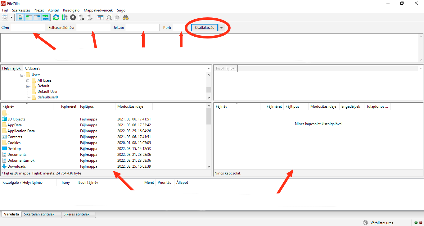Click the local file list scroll-down arrow

click(209, 167)
